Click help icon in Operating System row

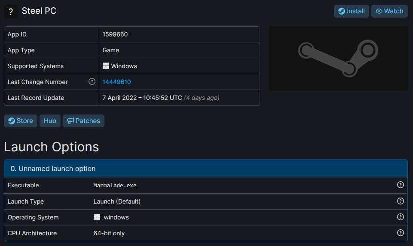(401, 217)
